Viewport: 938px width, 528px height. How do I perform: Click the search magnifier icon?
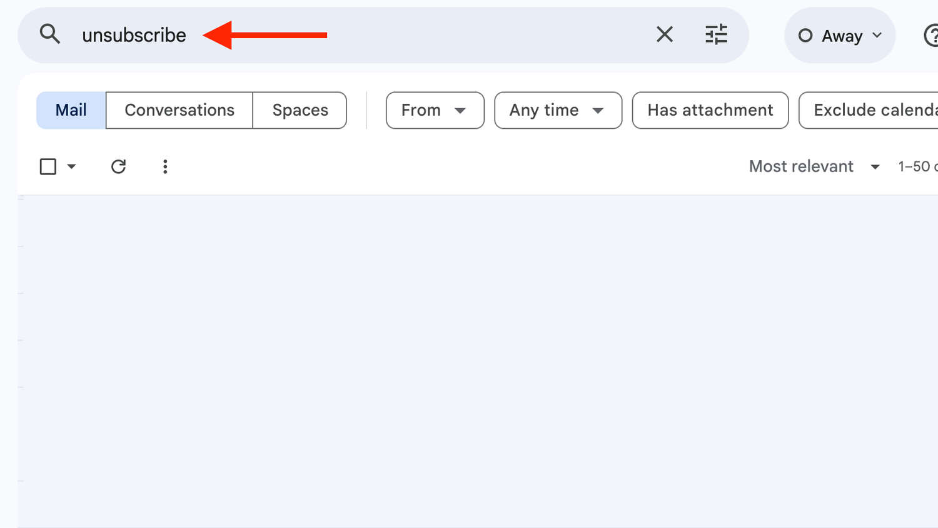50,34
